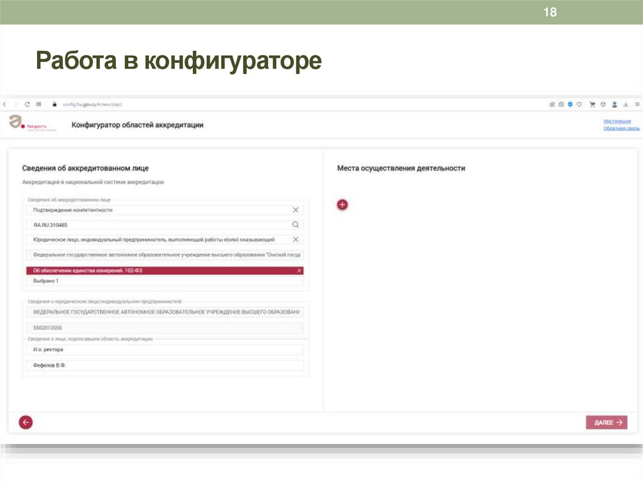Image resolution: width=643 pixels, height=481 pixels.
Task: Open search for accreditation number RA.RU.310485
Action: pyautogui.click(x=296, y=224)
